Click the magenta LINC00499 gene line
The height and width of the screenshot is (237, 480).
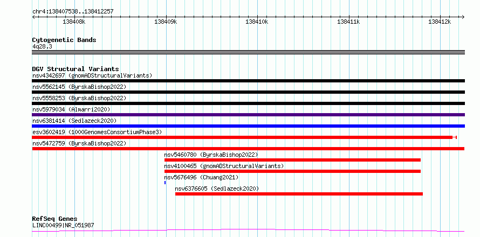248,231
